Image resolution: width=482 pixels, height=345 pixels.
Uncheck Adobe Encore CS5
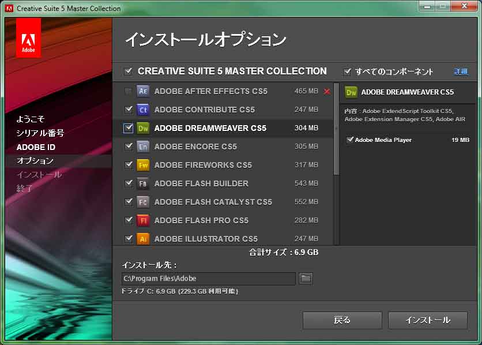[129, 147]
